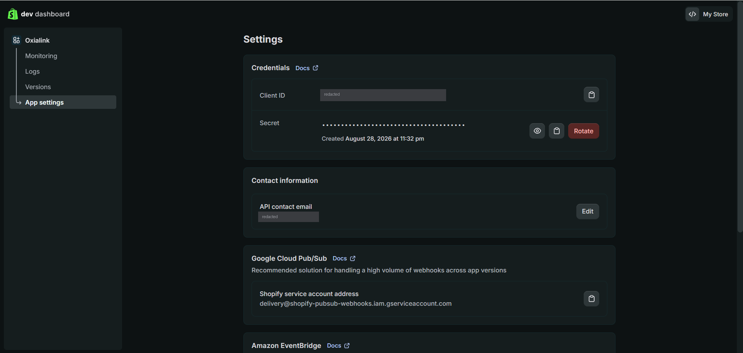
Task: Click the dev dashboard title
Action: point(45,14)
